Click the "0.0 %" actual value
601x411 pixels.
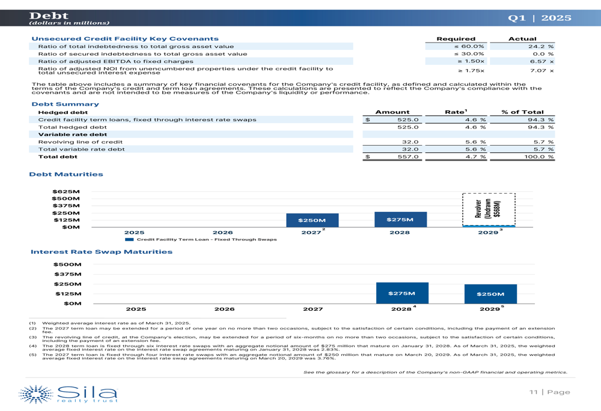click(x=543, y=54)
